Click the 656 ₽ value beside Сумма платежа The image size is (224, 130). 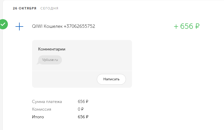pos(83,101)
